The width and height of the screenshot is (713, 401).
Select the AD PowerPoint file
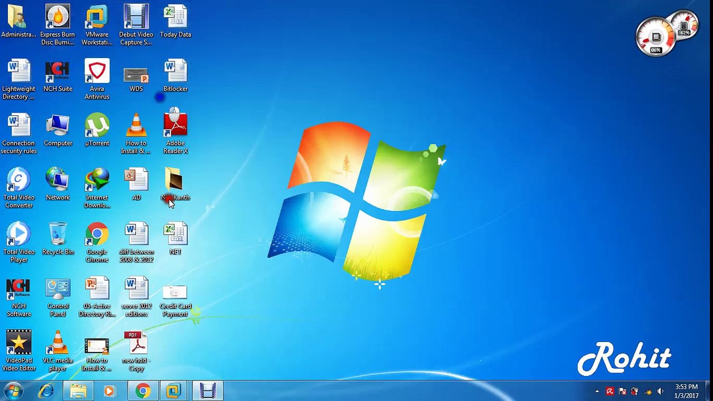pyautogui.click(x=136, y=184)
